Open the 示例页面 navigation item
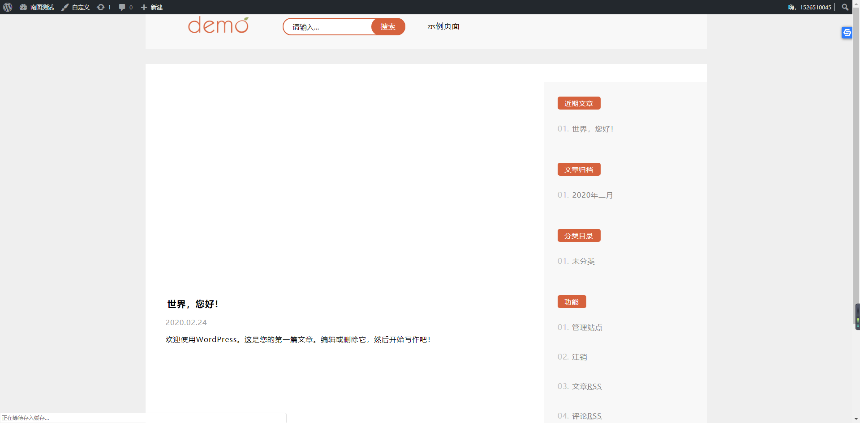The height and width of the screenshot is (423, 860). point(443,26)
